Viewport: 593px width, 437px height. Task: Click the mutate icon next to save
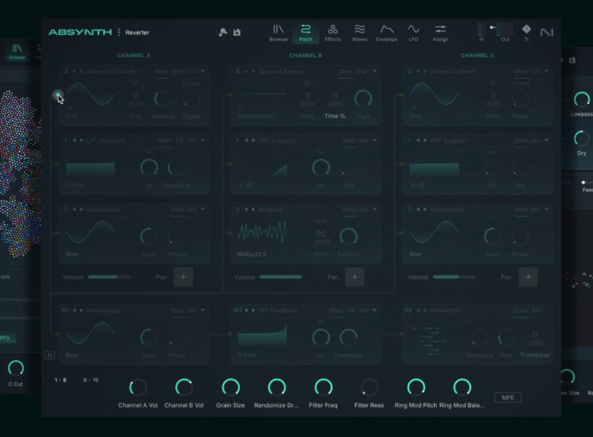coord(223,32)
